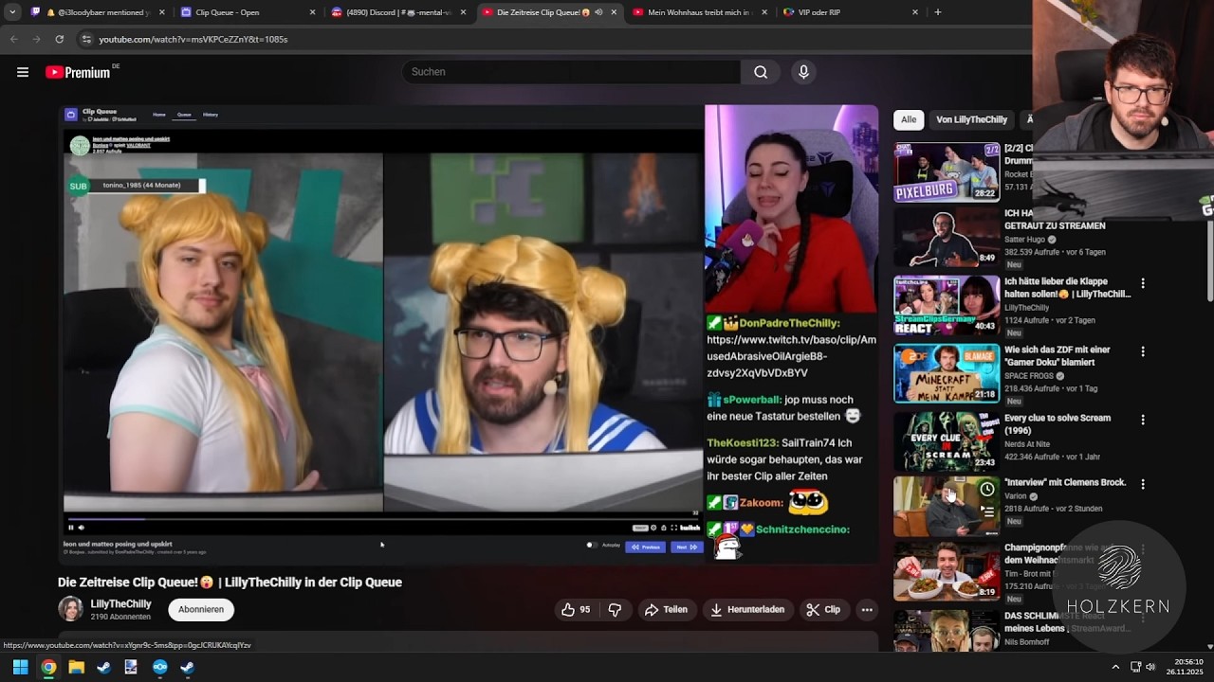This screenshot has height=682, width=1214.
Task: Open options menu for Clemens Brock interview video
Action: 1143,484
